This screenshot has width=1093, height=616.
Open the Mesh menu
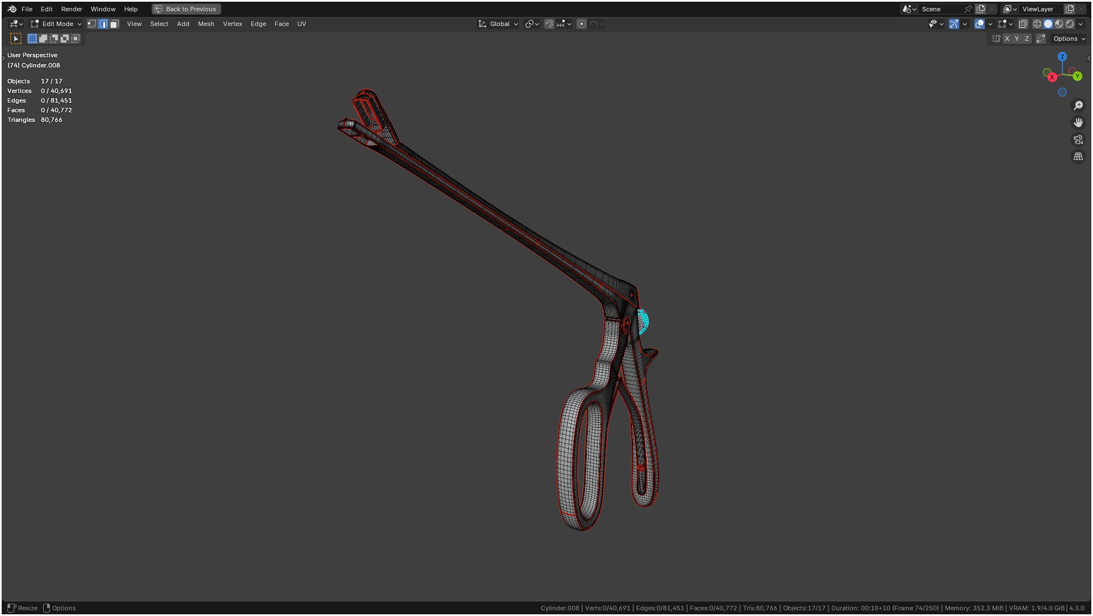coord(205,24)
